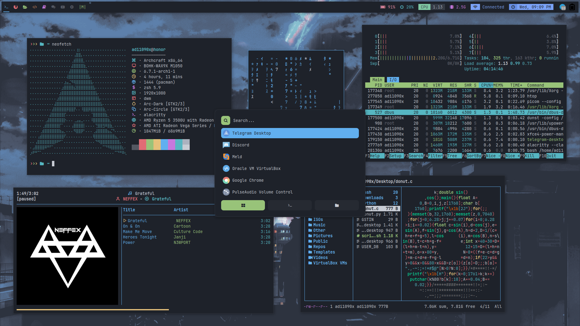
Task: Click the Firefox tag icon in bar
Action: click(x=16, y=7)
